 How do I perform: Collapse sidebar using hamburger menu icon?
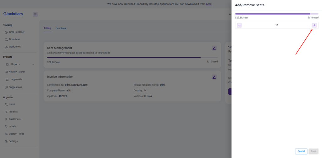(35, 14)
